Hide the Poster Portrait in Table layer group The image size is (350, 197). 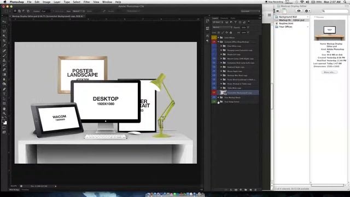point(214,84)
